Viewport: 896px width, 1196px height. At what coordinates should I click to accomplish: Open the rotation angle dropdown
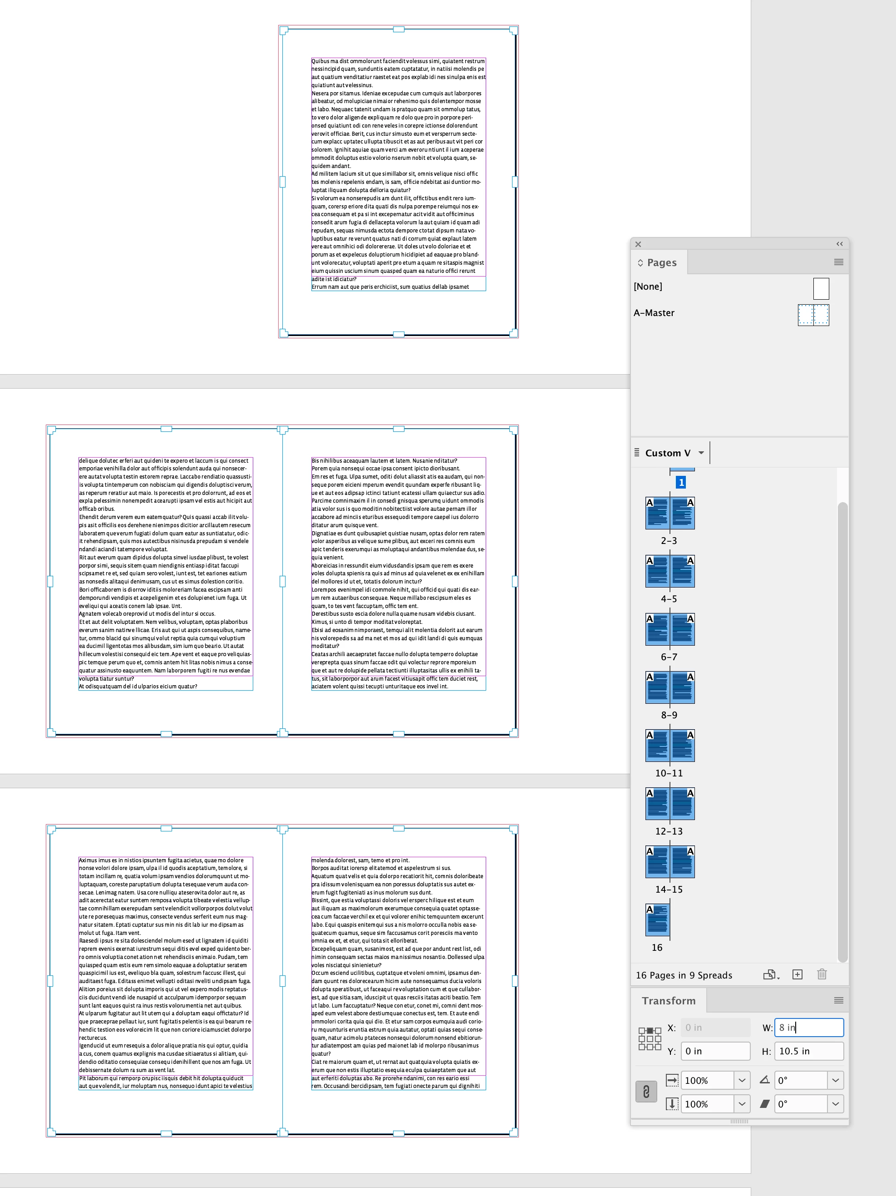pyautogui.click(x=836, y=1080)
